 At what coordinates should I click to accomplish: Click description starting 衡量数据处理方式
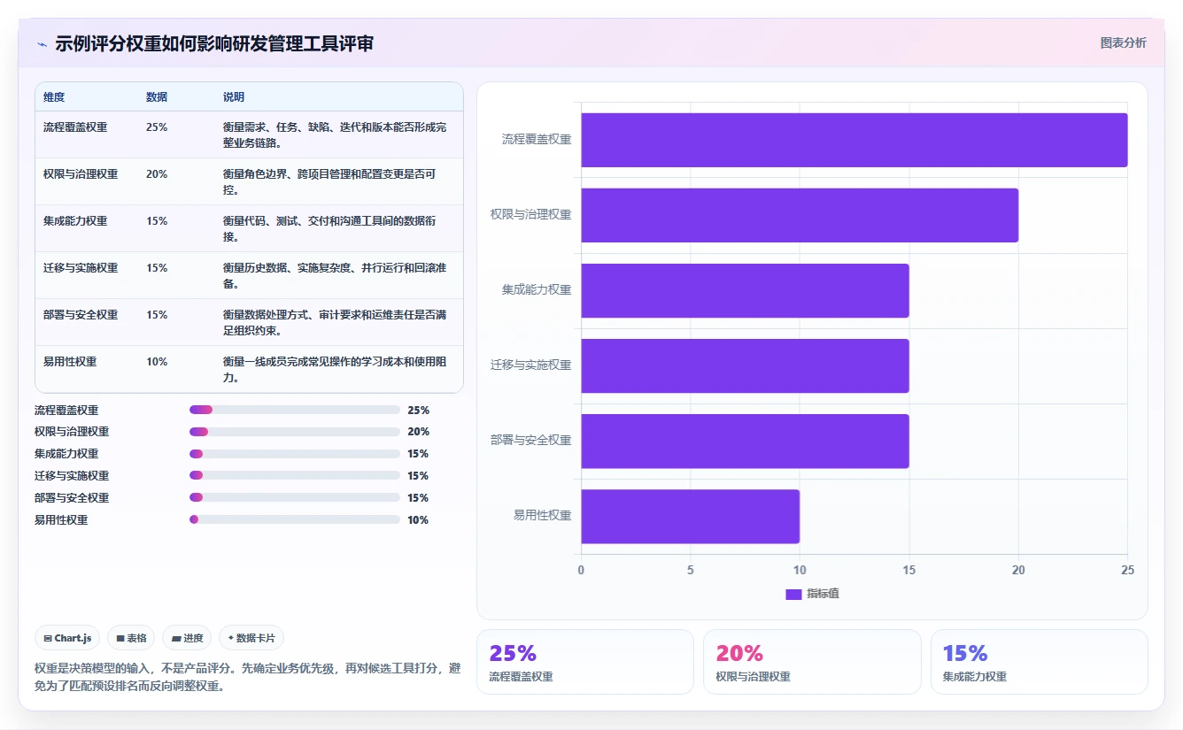335,323
